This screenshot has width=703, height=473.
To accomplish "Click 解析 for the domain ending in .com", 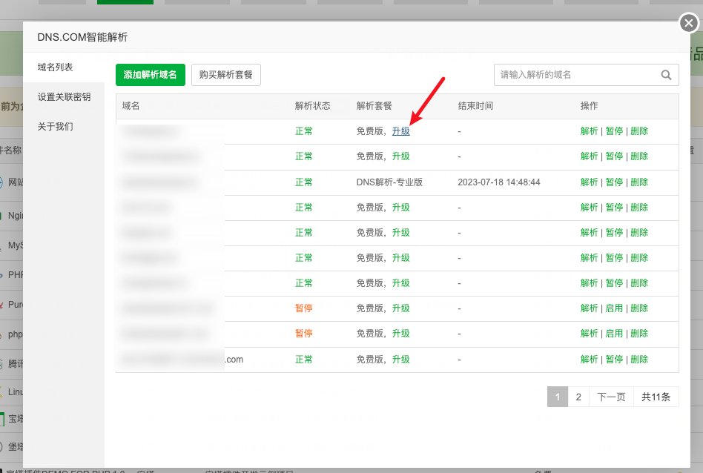I will 589,359.
